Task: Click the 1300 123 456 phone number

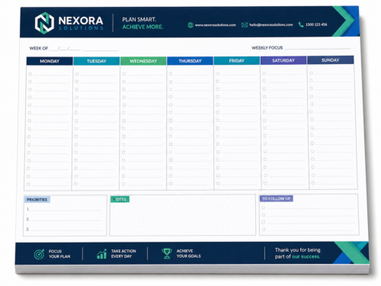Action: [x=316, y=24]
